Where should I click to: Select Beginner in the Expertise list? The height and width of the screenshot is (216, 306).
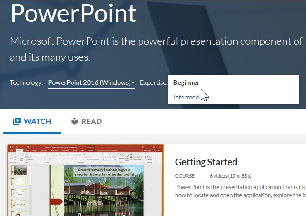click(187, 82)
